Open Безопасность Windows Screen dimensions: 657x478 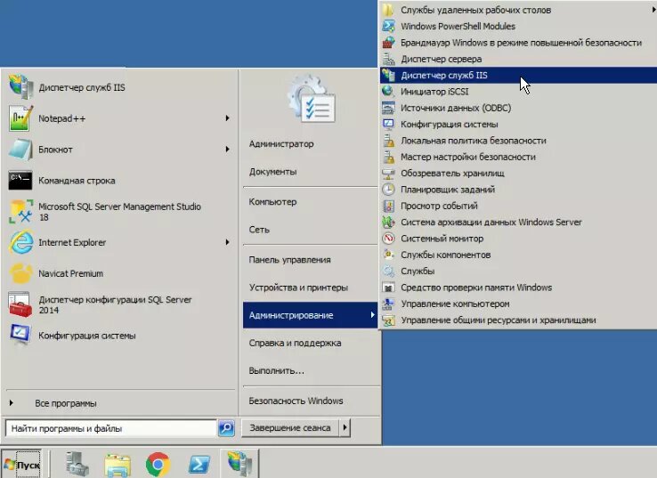point(296,401)
